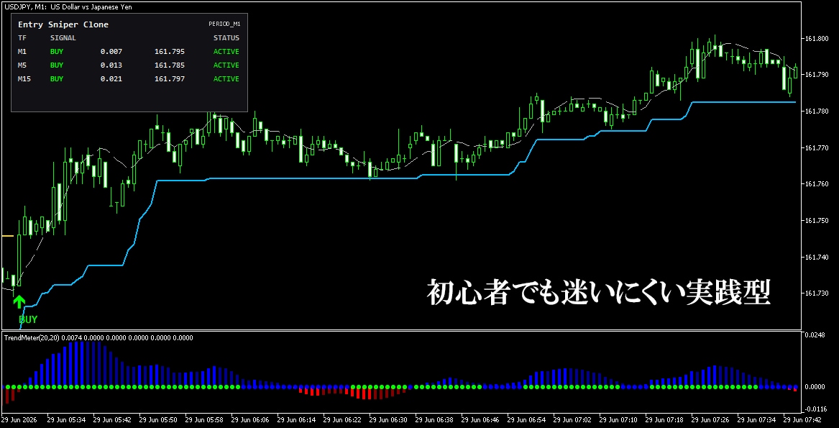This screenshot has height=428, width=839.
Task: Click 161.750 on the price axis
Action: coord(817,221)
